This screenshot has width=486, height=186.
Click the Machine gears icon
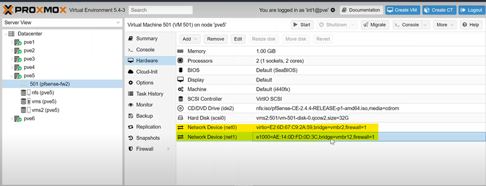[180, 89]
